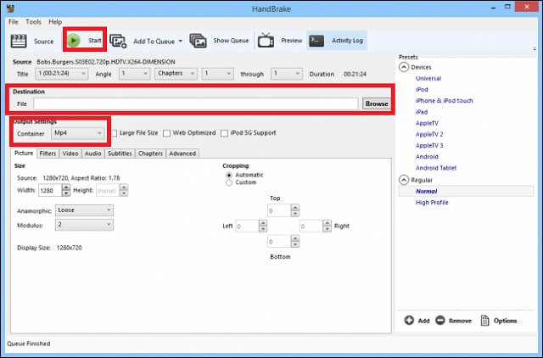The image size is (543, 358).
Task: Open the end chapter dropdown after 'through'
Action: click(x=287, y=74)
